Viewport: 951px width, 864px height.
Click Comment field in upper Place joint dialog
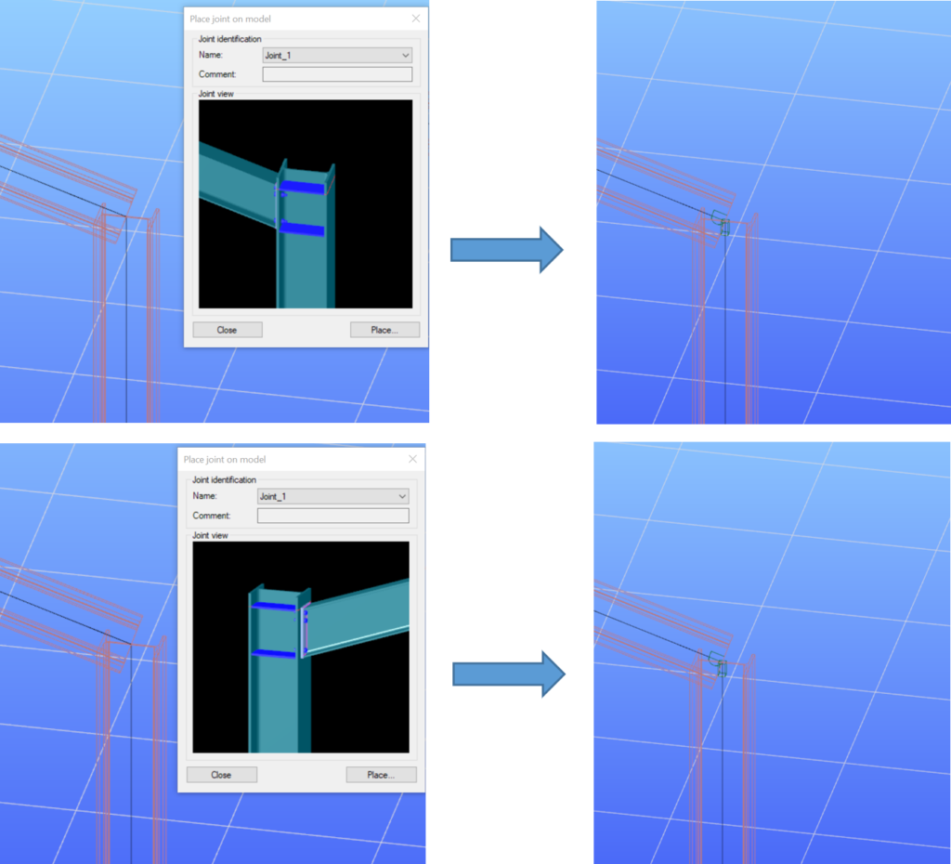(337, 74)
